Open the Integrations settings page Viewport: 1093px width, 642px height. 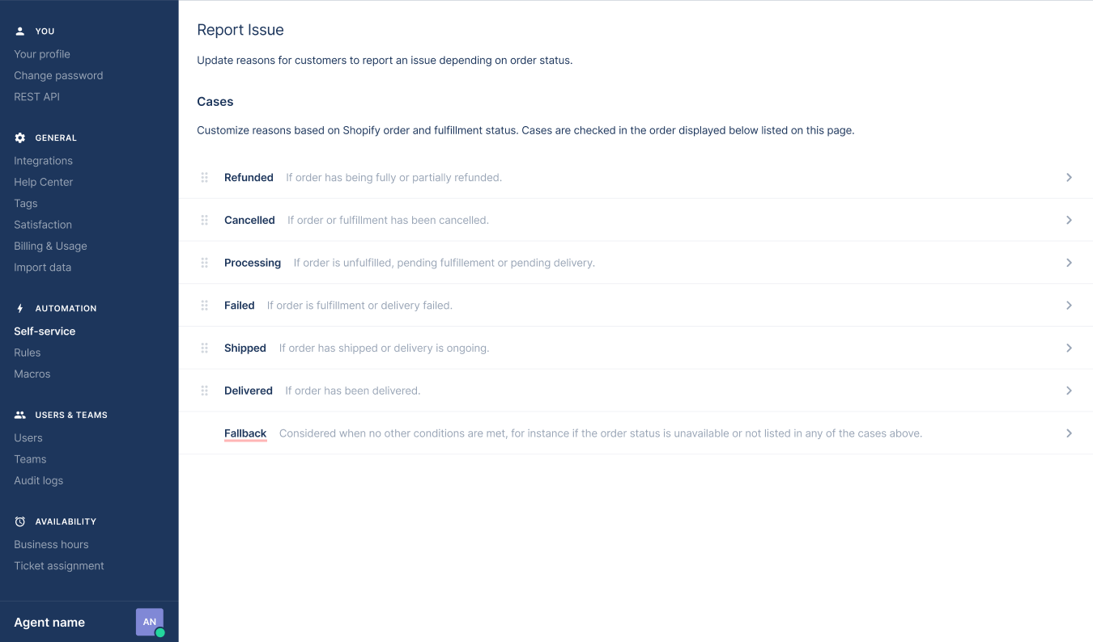(x=43, y=161)
